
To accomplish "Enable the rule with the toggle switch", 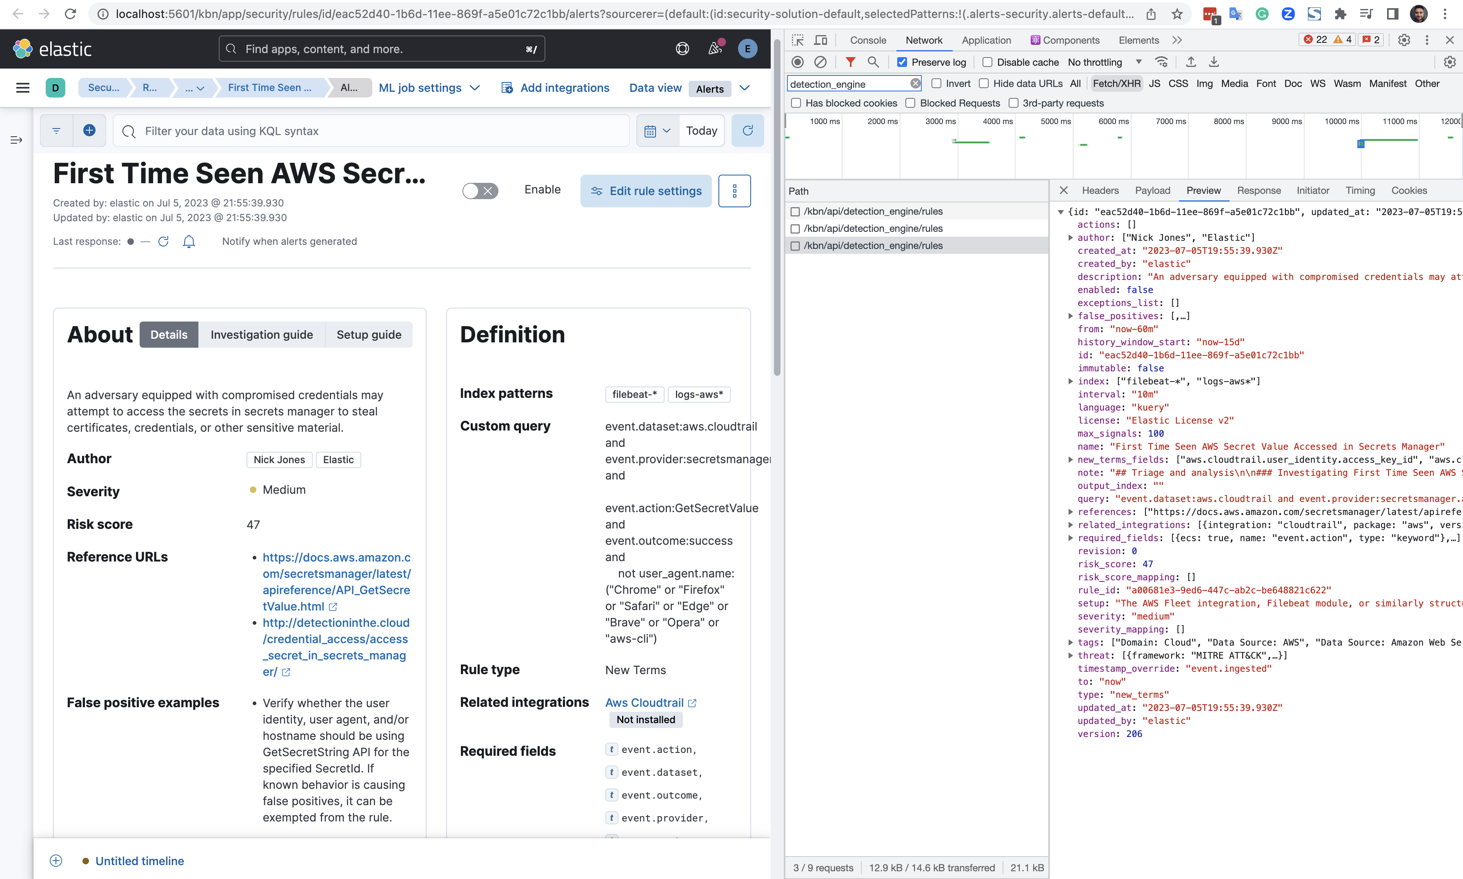I will click(480, 190).
